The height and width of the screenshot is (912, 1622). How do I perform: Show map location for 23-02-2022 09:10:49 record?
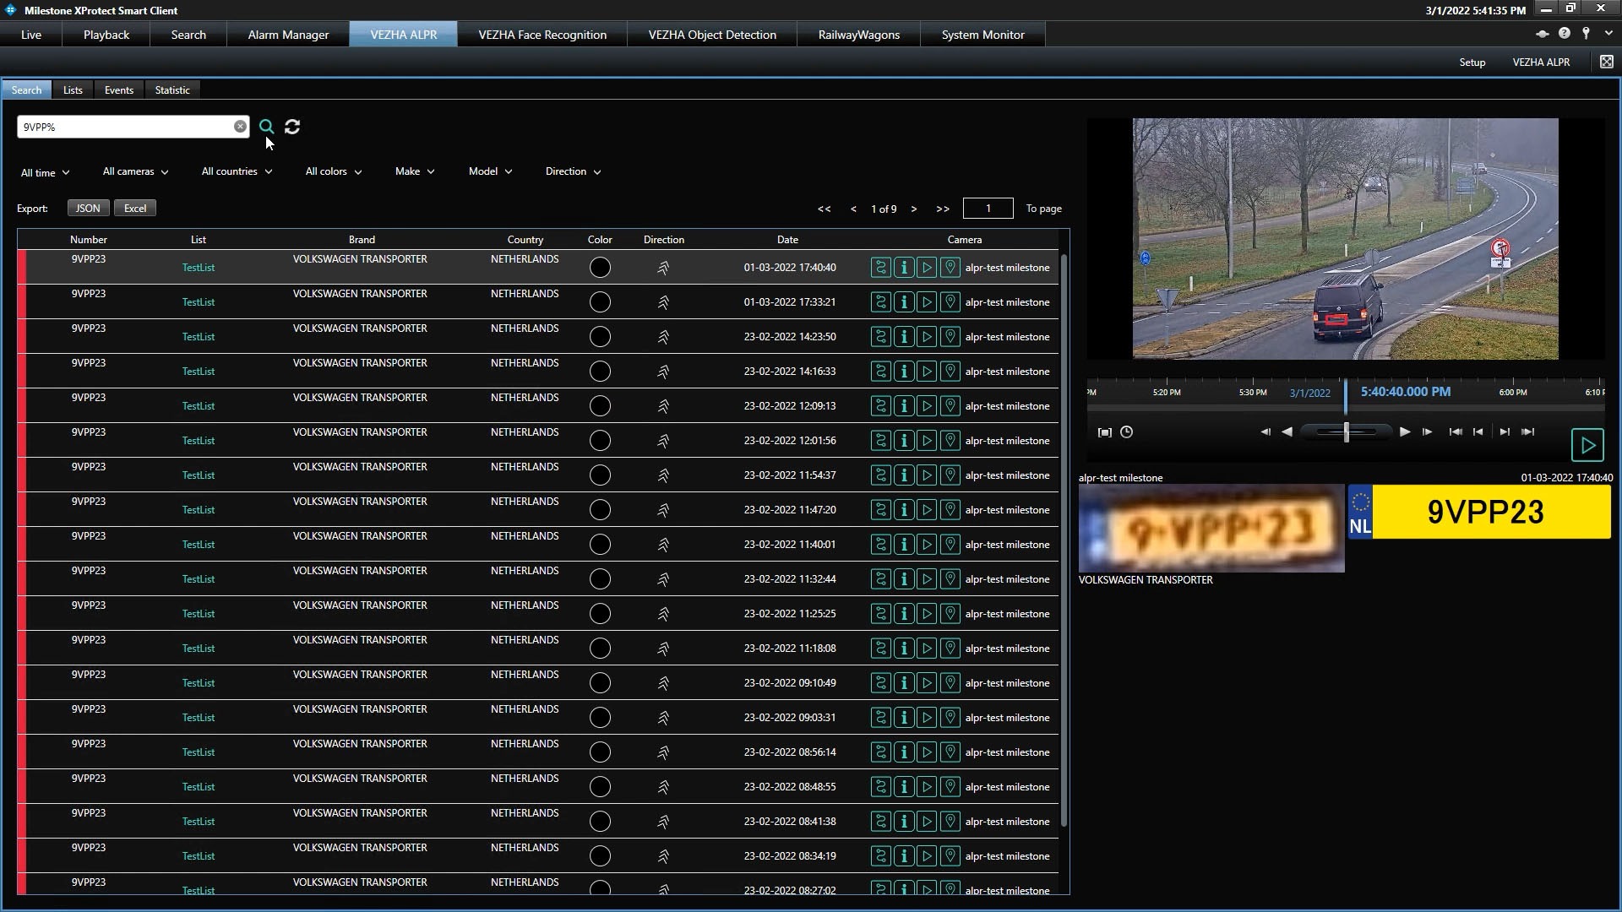950,683
